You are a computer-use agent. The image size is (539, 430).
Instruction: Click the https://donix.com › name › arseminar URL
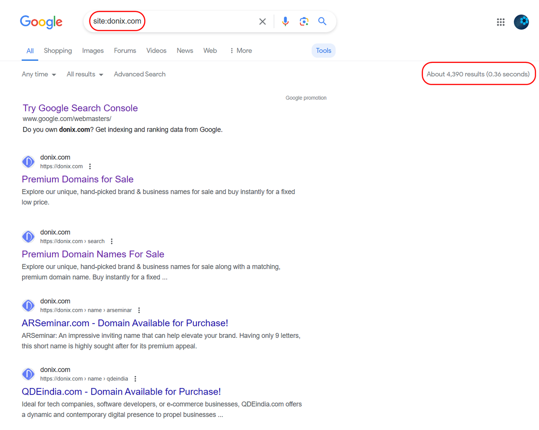click(x=86, y=310)
